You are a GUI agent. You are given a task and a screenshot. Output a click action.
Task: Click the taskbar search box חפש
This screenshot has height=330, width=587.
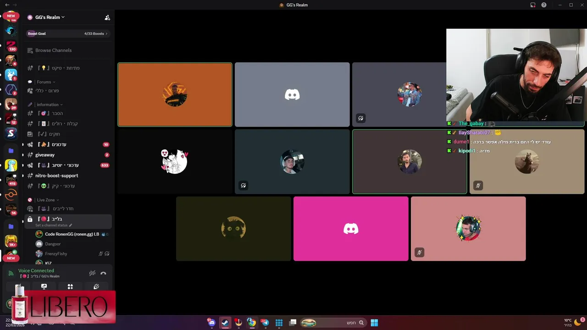[x=332, y=323]
